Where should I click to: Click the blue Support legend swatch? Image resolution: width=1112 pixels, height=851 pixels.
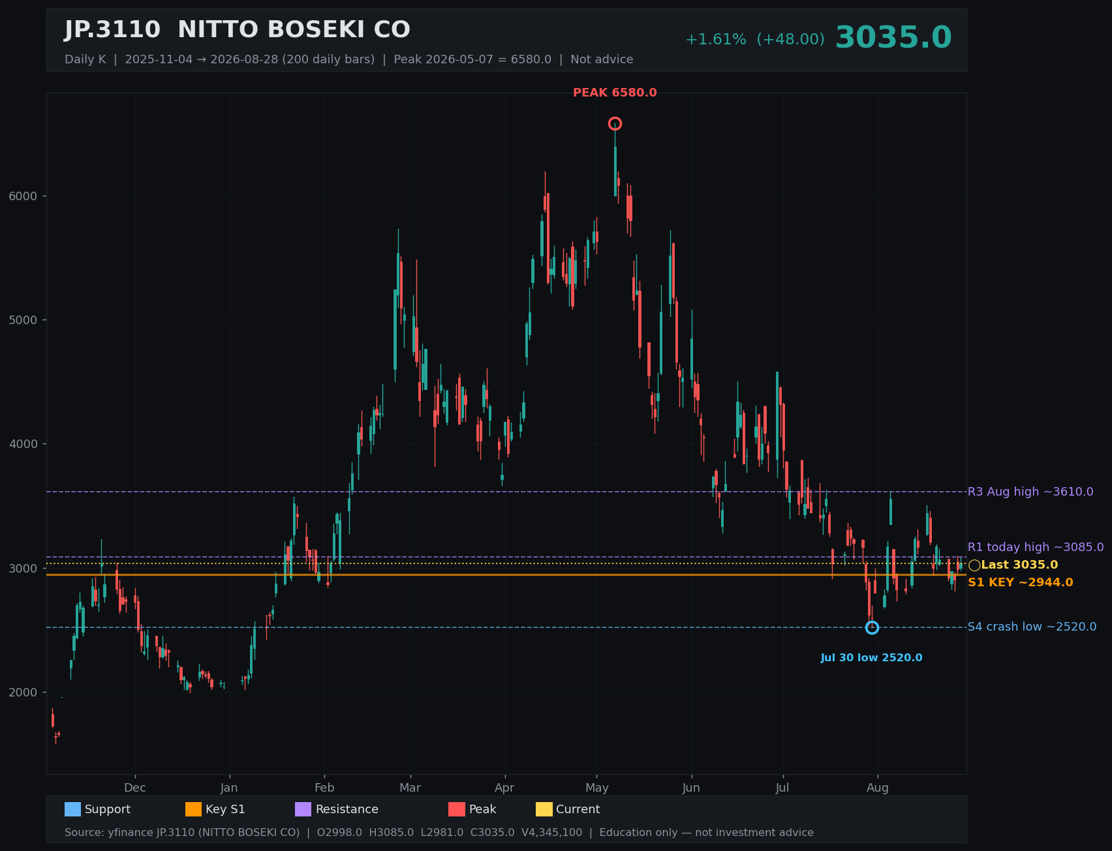(x=72, y=809)
